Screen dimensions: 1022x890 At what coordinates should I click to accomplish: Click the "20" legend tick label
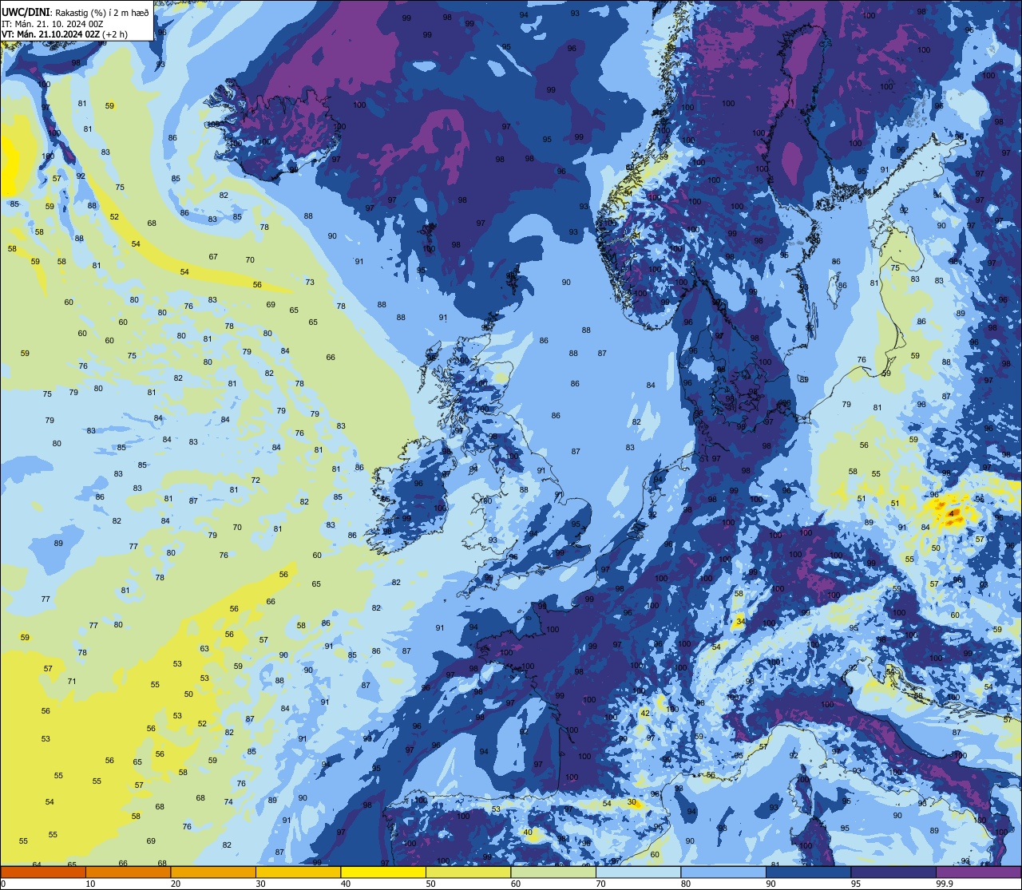(176, 884)
